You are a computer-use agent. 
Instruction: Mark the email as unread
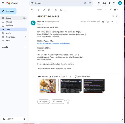pyautogui.click(x=56, y=10)
